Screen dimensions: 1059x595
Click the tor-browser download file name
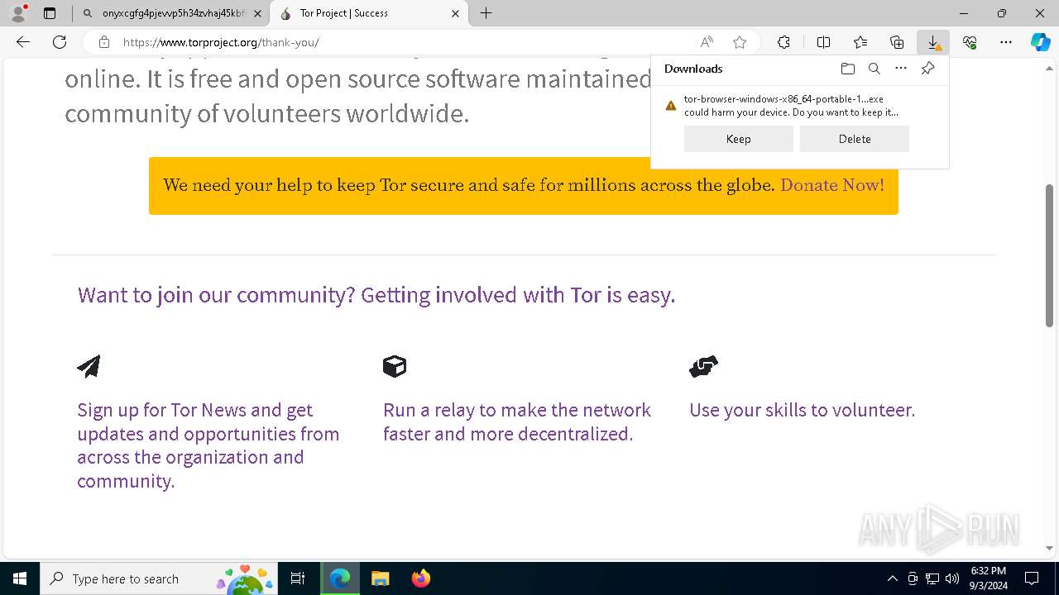pyautogui.click(x=783, y=99)
